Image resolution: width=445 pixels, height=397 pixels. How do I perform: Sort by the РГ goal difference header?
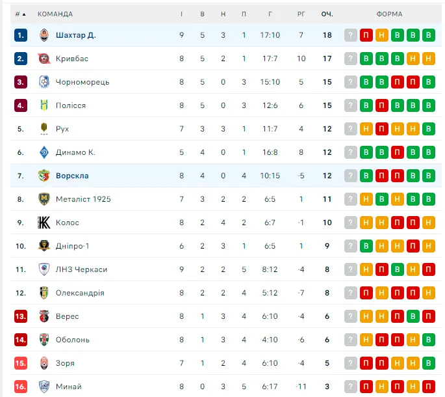coord(301,14)
